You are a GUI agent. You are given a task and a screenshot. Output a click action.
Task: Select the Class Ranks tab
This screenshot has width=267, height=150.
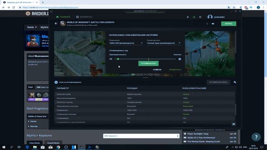coord(35,143)
